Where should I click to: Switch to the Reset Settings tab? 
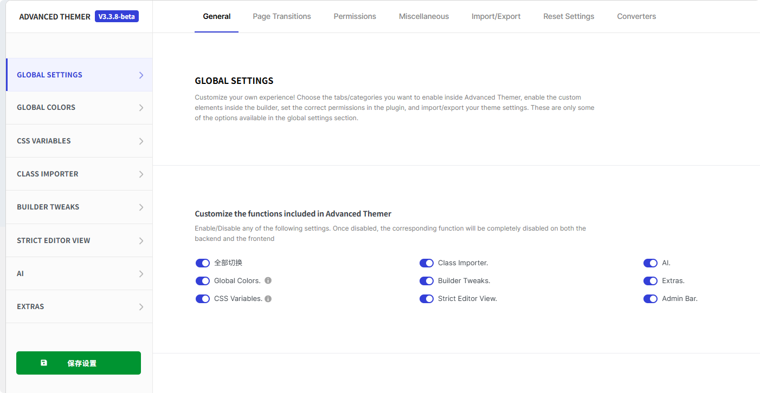[x=569, y=16]
